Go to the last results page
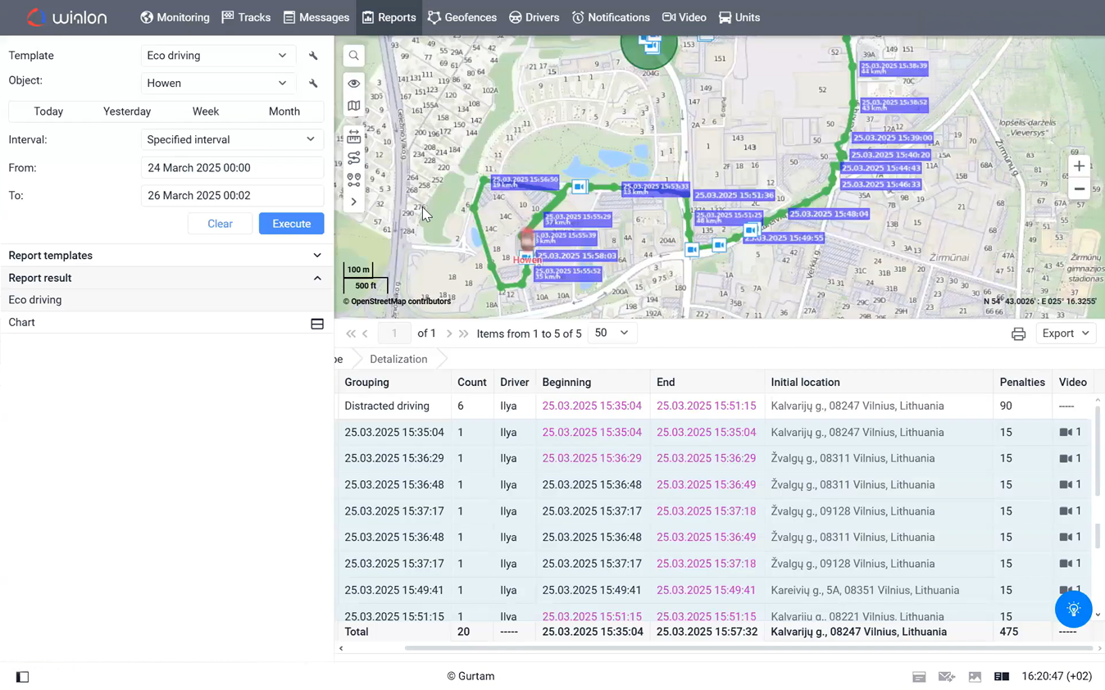 pyautogui.click(x=464, y=334)
